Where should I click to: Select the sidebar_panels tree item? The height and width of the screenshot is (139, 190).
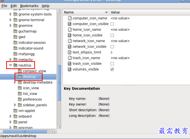[35, 105]
